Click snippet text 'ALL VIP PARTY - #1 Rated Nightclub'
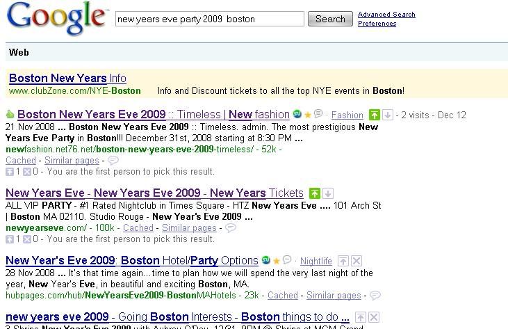This screenshot has width=508, height=329. tap(193, 211)
